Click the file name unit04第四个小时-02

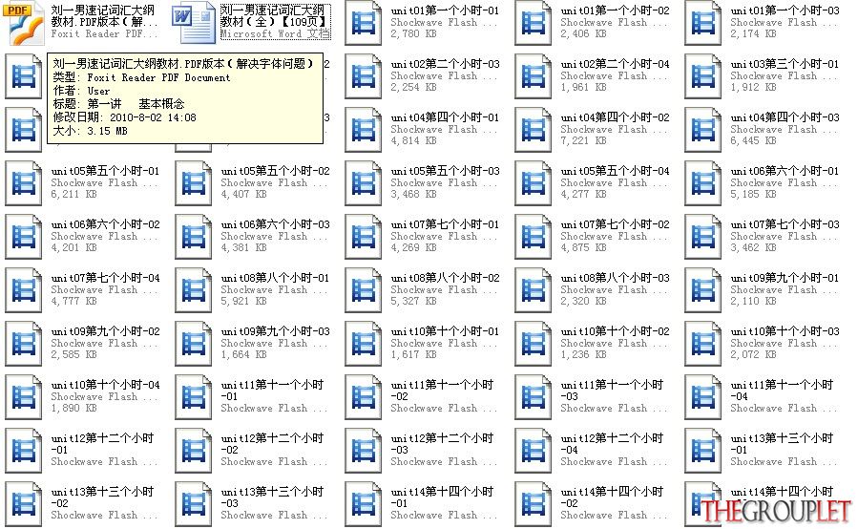click(x=615, y=117)
